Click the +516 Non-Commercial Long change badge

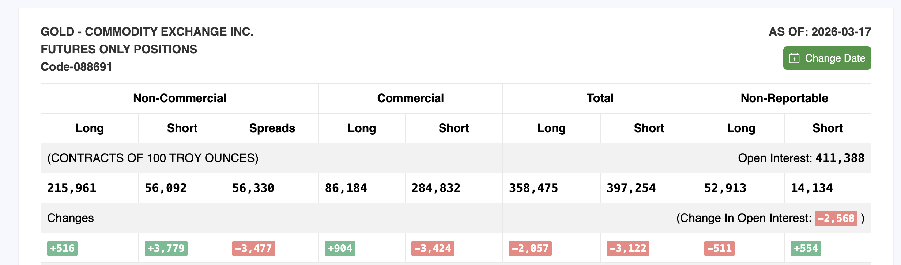(x=62, y=248)
